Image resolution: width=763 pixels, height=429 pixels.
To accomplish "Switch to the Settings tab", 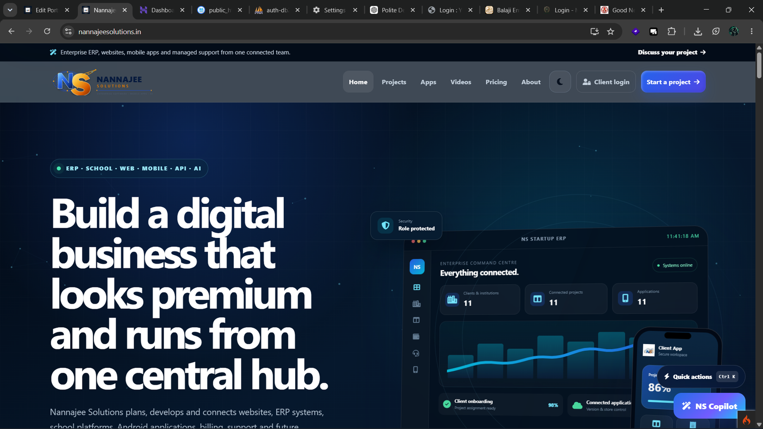I will (x=335, y=10).
